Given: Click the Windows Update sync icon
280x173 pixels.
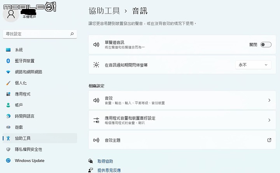Looking at the screenshot, I should [x=8, y=160].
